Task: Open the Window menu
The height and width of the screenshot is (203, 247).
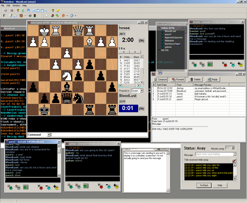Action: [x=16, y=6]
